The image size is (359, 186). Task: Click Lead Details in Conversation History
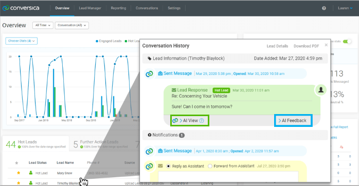277,46
